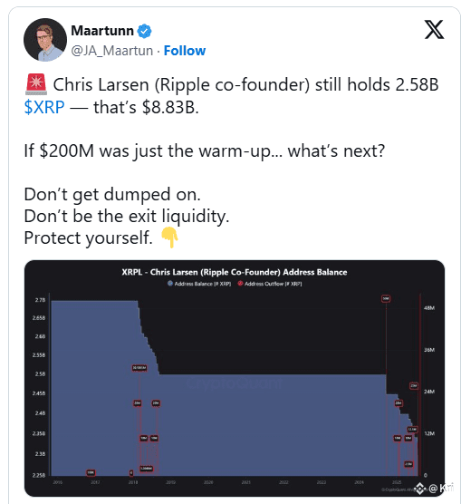Click the chart title about Chris Larsen's balance
461x504 pixels.
click(235, 272)
